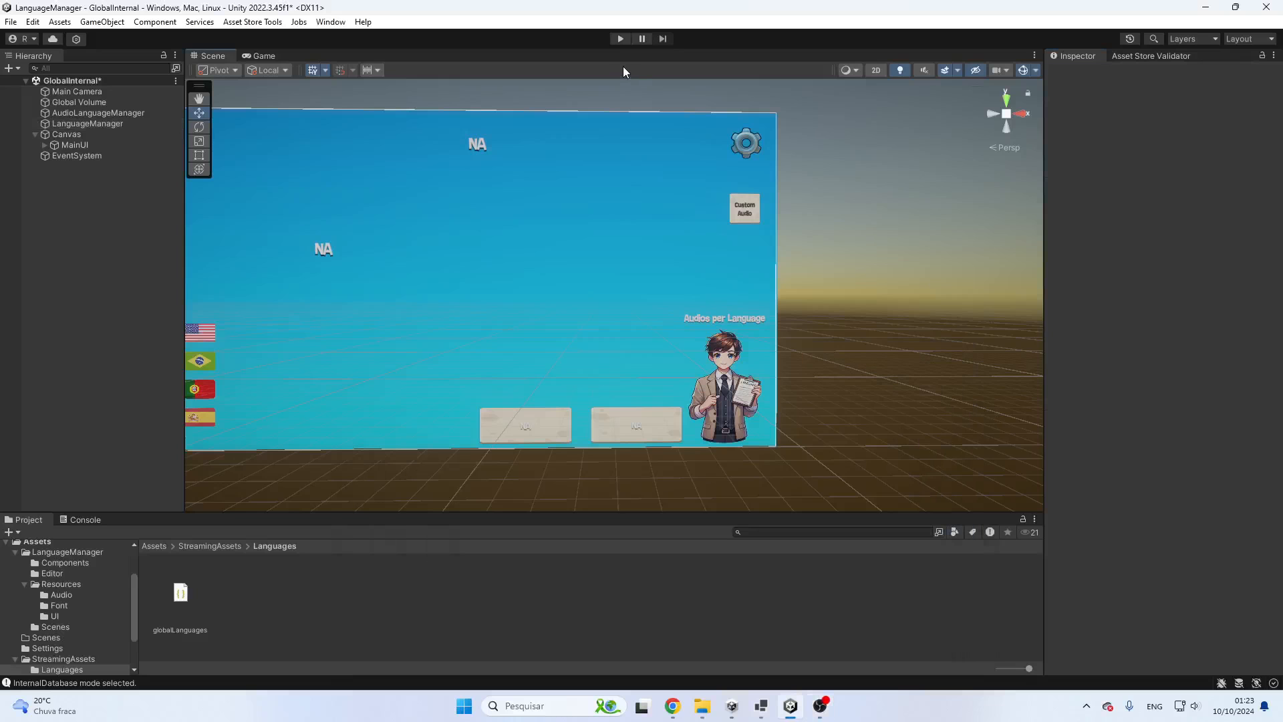Toggle scene audio mute
Screen dimensions: 1283x722
(924, 70)
